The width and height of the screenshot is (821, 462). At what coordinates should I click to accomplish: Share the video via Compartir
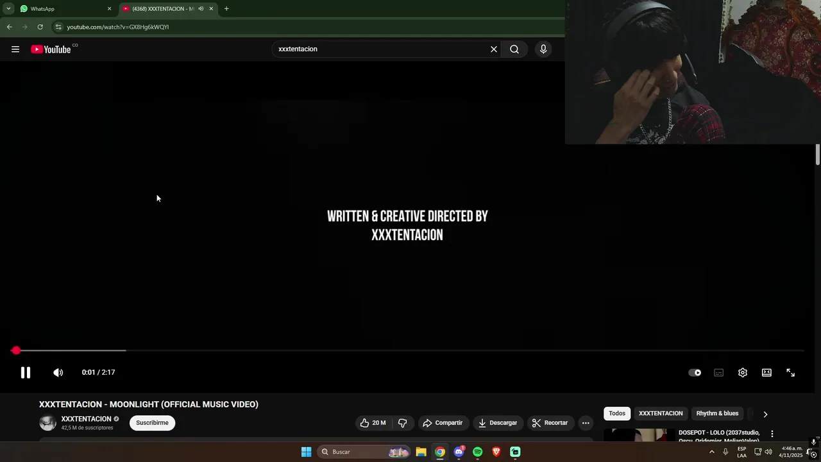(443, 423)
